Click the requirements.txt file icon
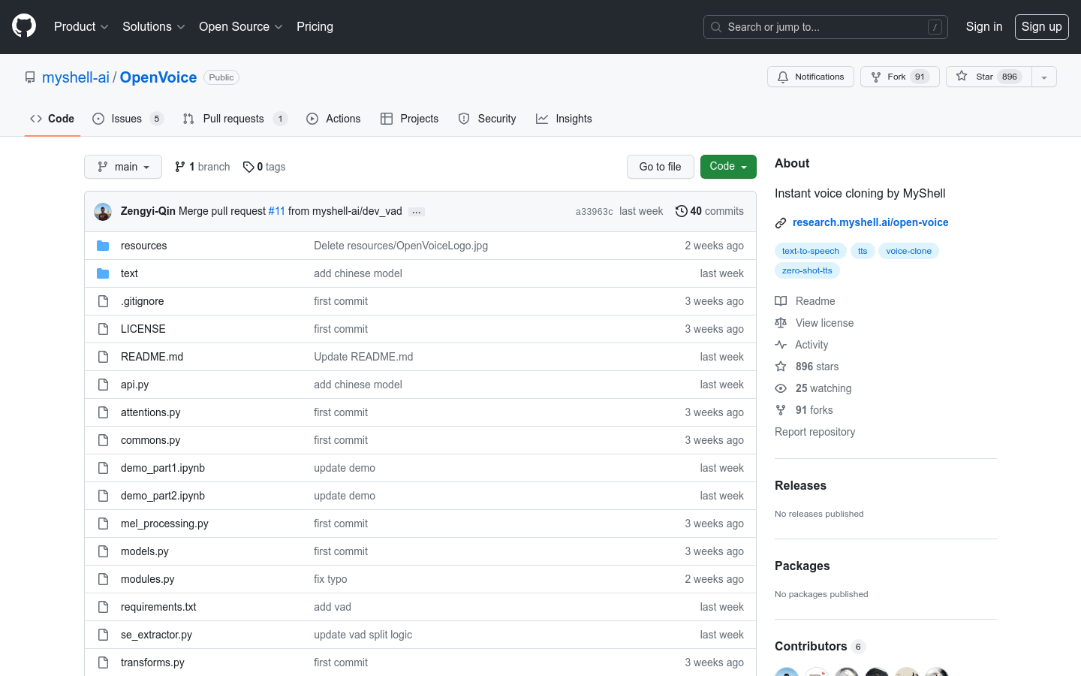 [x=103, y=607]
